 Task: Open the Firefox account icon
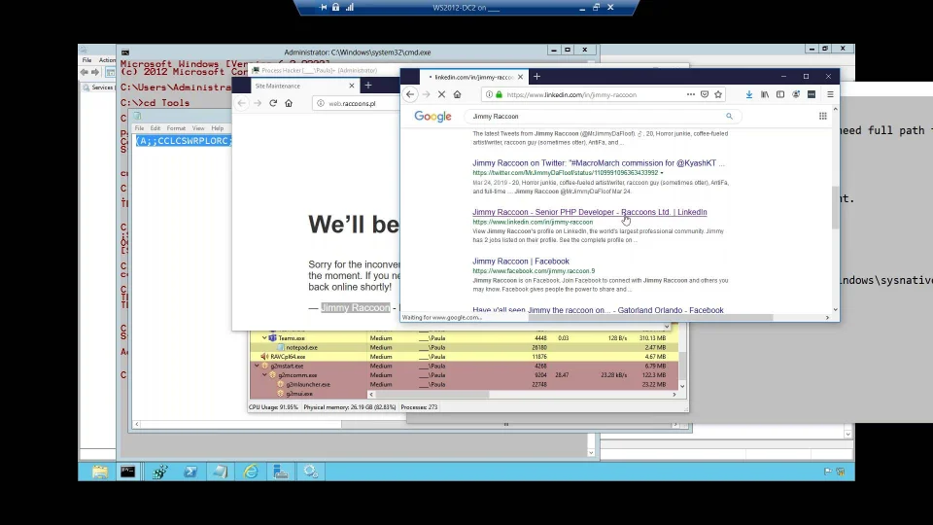[x=796, y=94]
